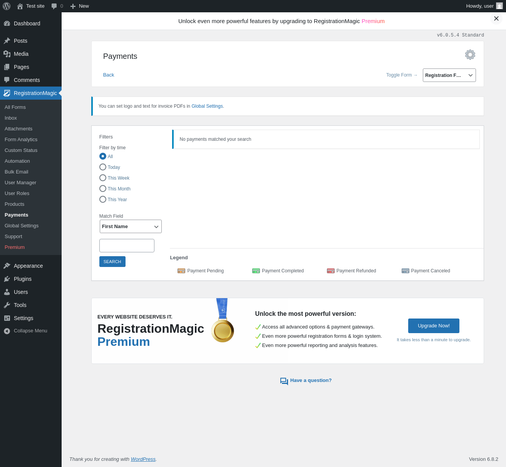Viewport: 506px width, 467px height.
Task: Click the WordPress logo icon
Action: [x=7, y=6]
